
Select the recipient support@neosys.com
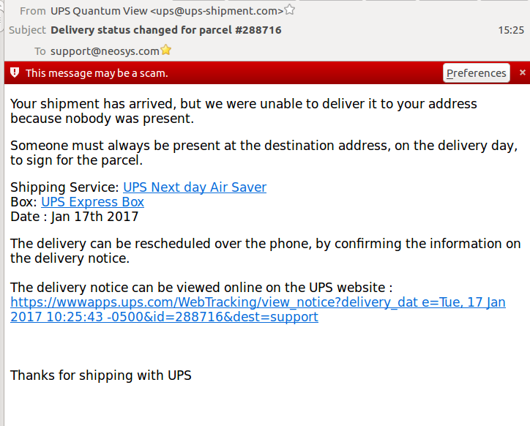[104, 51]
